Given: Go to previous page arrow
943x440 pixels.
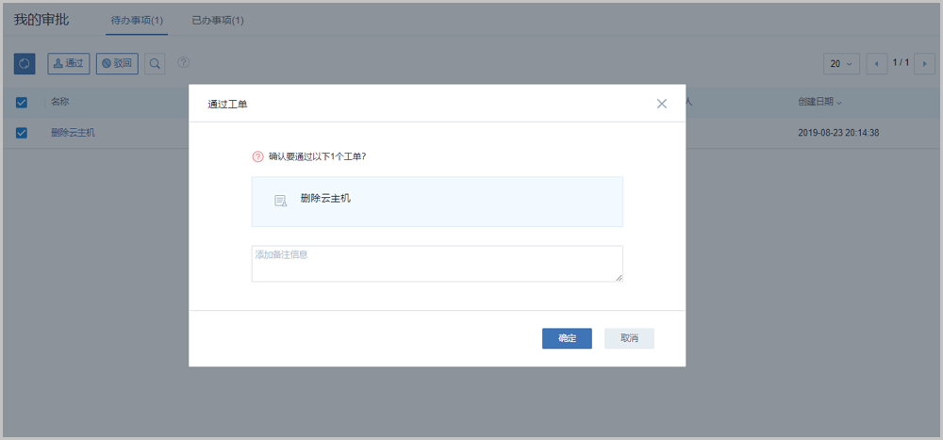Looking at the screenshot, I should (x=877, y=63).
